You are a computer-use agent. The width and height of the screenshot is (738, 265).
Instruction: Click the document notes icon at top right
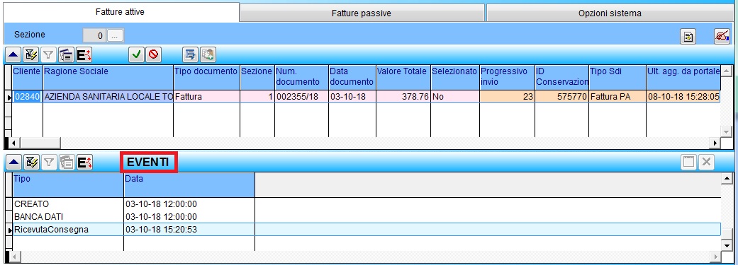(x=688, y=37)
